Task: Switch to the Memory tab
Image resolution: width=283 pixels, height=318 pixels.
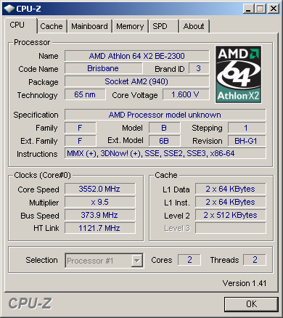Action: tap(130, 26)
